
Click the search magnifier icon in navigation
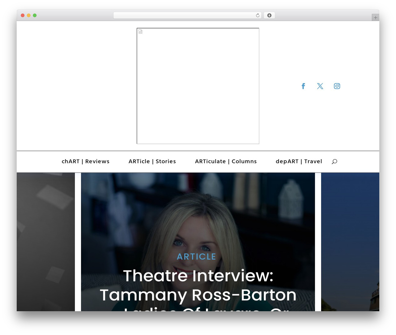click(334, 161)
